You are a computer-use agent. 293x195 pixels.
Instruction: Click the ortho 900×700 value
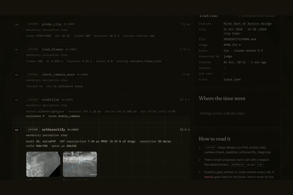point(37,146)
